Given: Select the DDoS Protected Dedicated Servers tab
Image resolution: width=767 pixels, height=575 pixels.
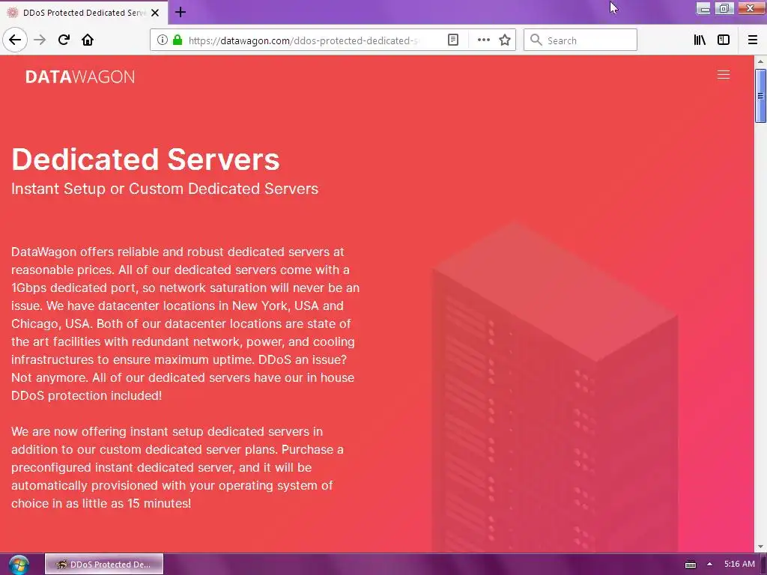Looking at the screenshot, I should (84, 12).
